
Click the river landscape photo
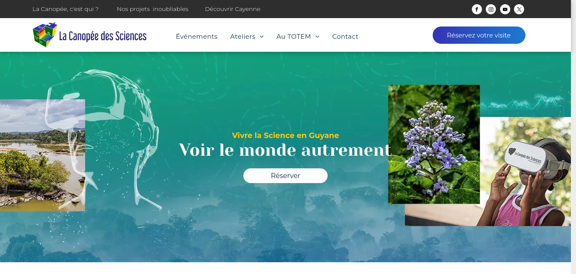pyautogui.click(x=43, y=155)
